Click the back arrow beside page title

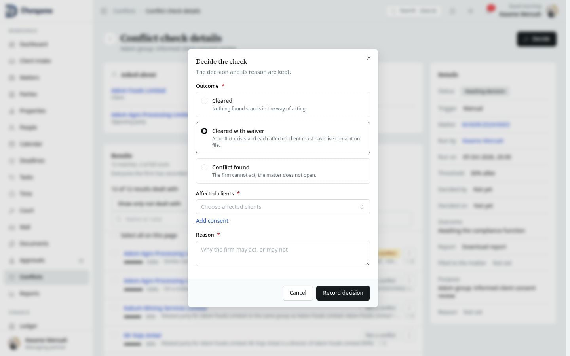(110, 38)
